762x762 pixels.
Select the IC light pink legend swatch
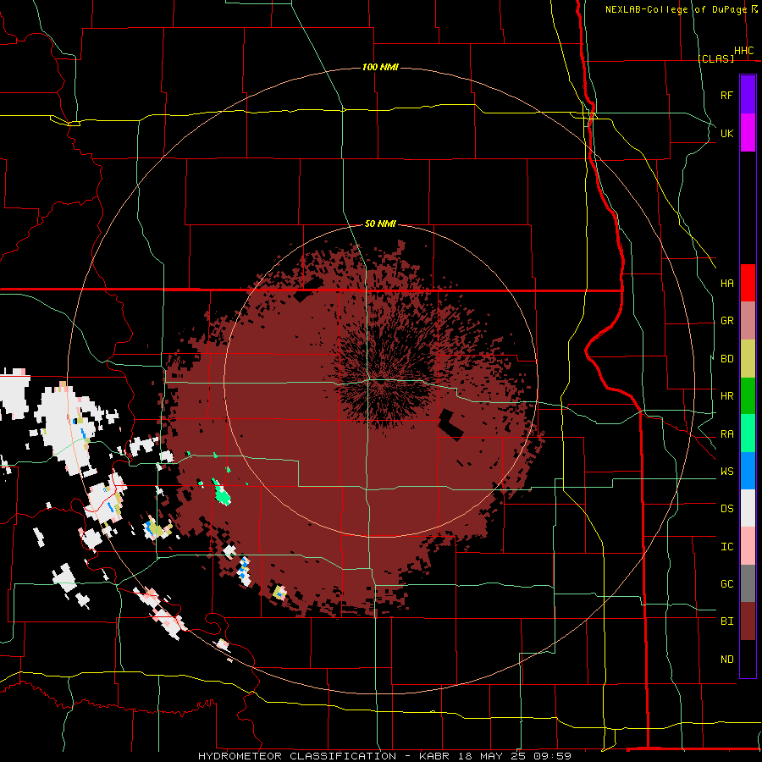[x=748, y=546]
